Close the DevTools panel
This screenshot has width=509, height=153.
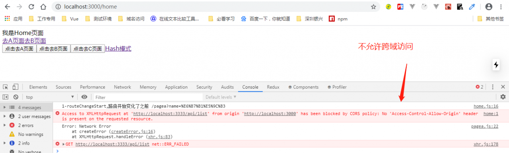point(503,87)
